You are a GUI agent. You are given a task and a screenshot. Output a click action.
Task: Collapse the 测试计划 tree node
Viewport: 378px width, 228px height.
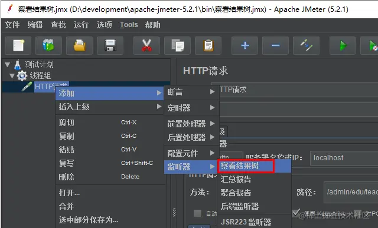tap(8, 64)
